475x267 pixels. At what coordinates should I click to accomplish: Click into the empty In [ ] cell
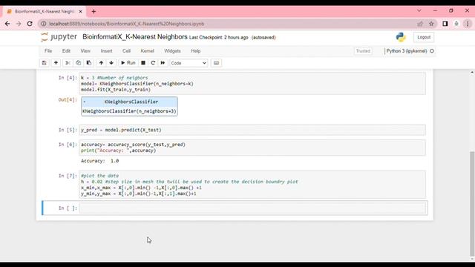tap(252, 208)
